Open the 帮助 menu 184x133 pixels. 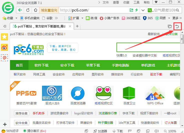[147, 2]
